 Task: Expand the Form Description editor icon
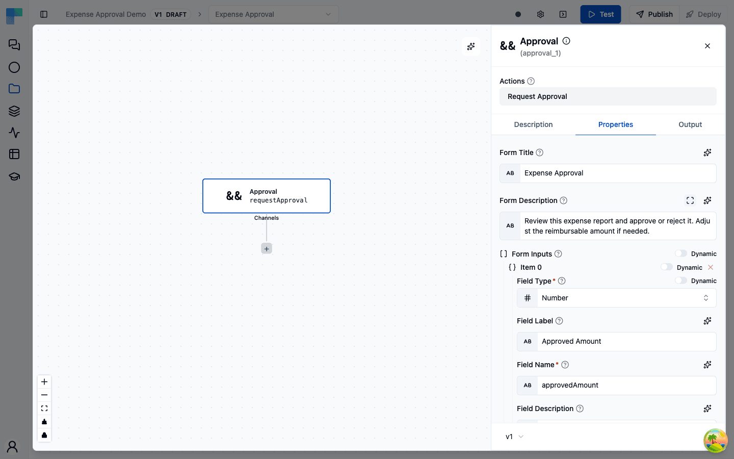tap(690, 200)
